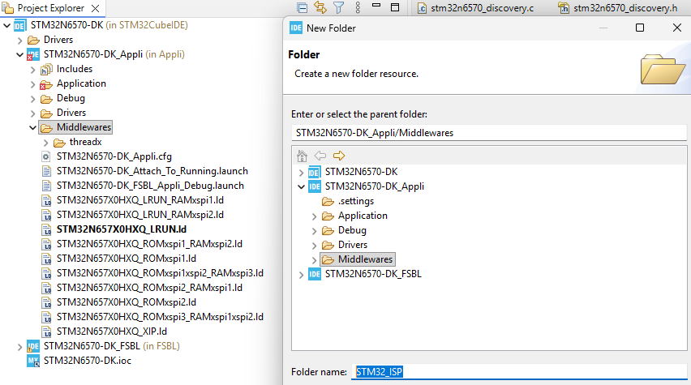This screenshot has height=385, width=691.
Task: Select STM32N657X0HXQ_ROMxspi2_RAMxspi1.ld file
Action: point(149,287)
